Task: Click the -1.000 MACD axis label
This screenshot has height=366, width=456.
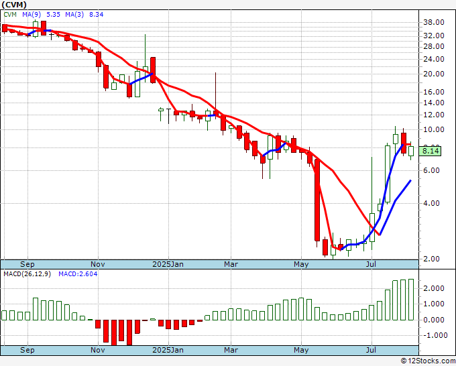Action: 435,335
